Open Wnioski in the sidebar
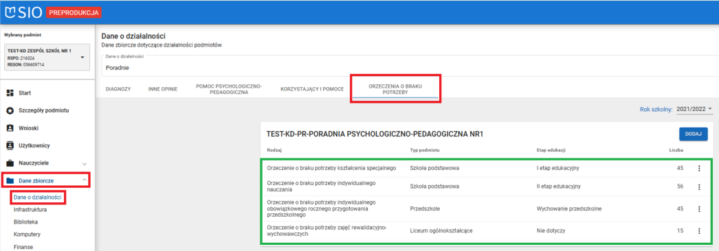 (x=27, y=128)
